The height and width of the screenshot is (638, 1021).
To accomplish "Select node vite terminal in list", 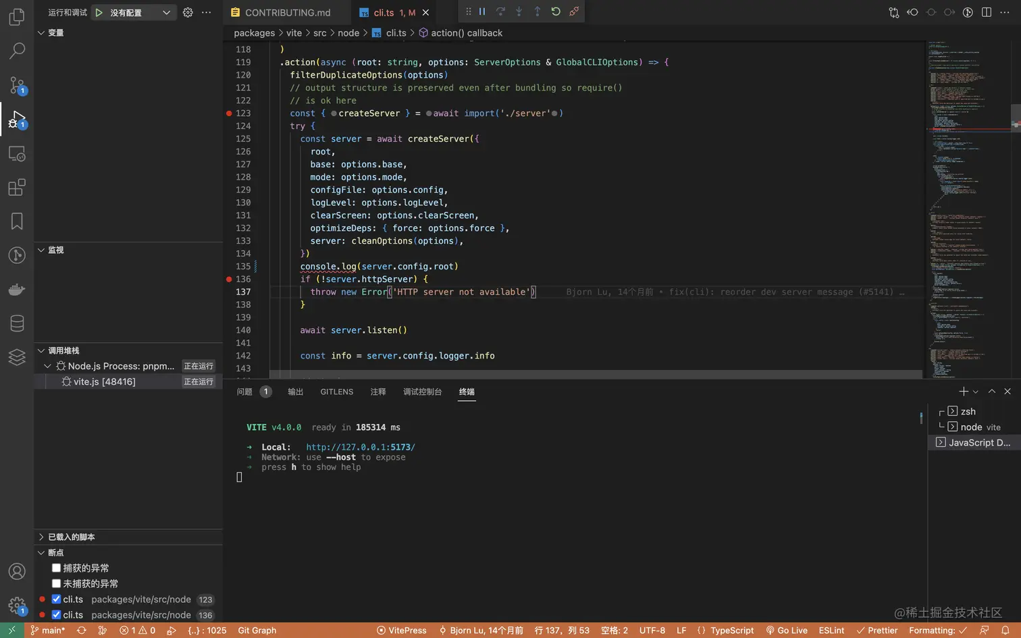I will (x=974, y=427).
